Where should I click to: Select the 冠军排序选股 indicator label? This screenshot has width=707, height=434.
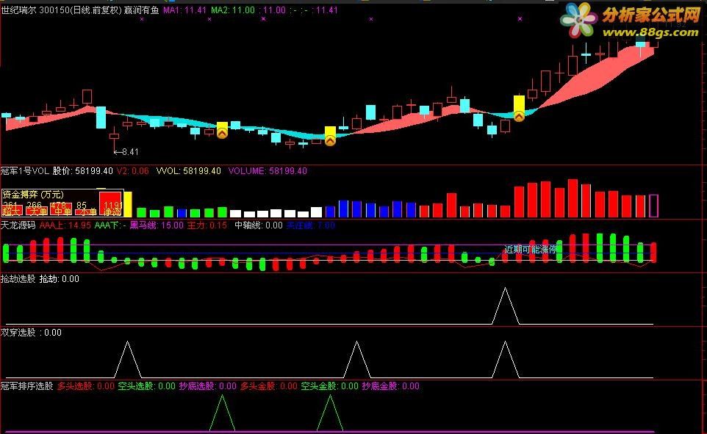click(26, 386)
